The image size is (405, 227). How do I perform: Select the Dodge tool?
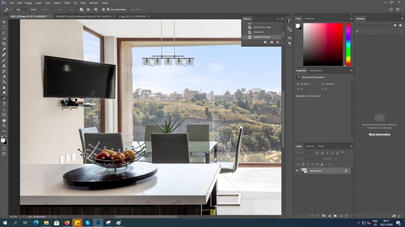pos(4,93)
